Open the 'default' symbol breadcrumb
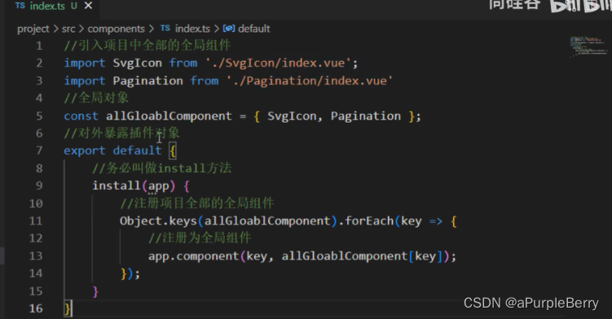This screenshot has width=612, height=319. point(253,28)
